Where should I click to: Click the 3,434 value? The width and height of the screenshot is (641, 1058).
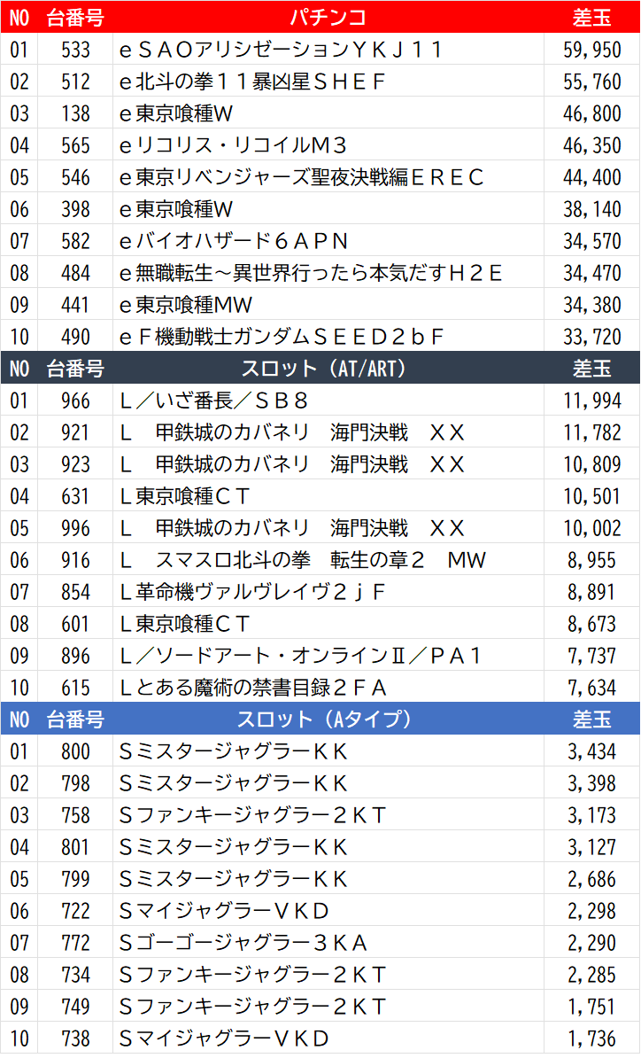591,751
